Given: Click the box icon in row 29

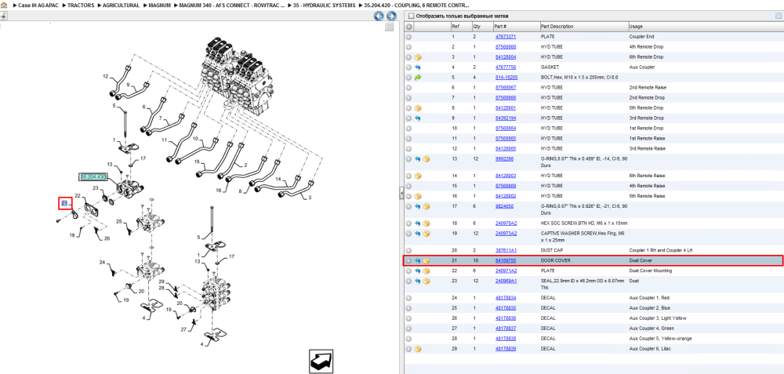Looking at the screenshot, I should [x=418, y=348].
